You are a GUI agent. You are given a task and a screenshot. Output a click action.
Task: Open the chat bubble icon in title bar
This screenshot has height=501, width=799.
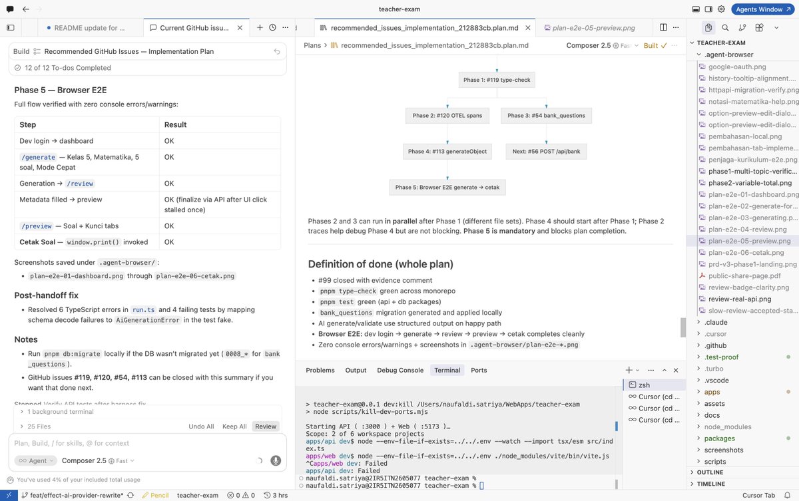[9, 9]
